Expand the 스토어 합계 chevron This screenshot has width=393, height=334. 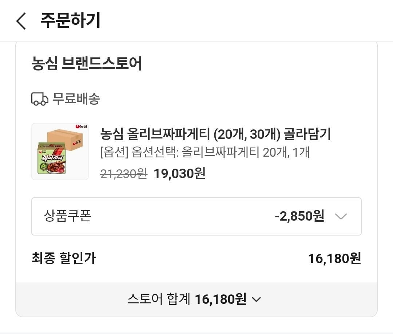(257, 299)
